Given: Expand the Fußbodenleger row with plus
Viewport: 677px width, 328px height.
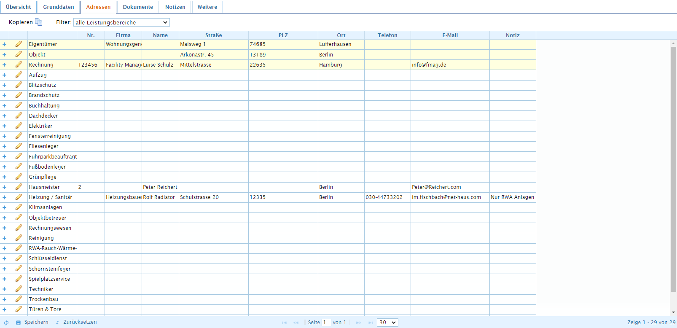Looking at the screenshot, I should click(4, 167).
